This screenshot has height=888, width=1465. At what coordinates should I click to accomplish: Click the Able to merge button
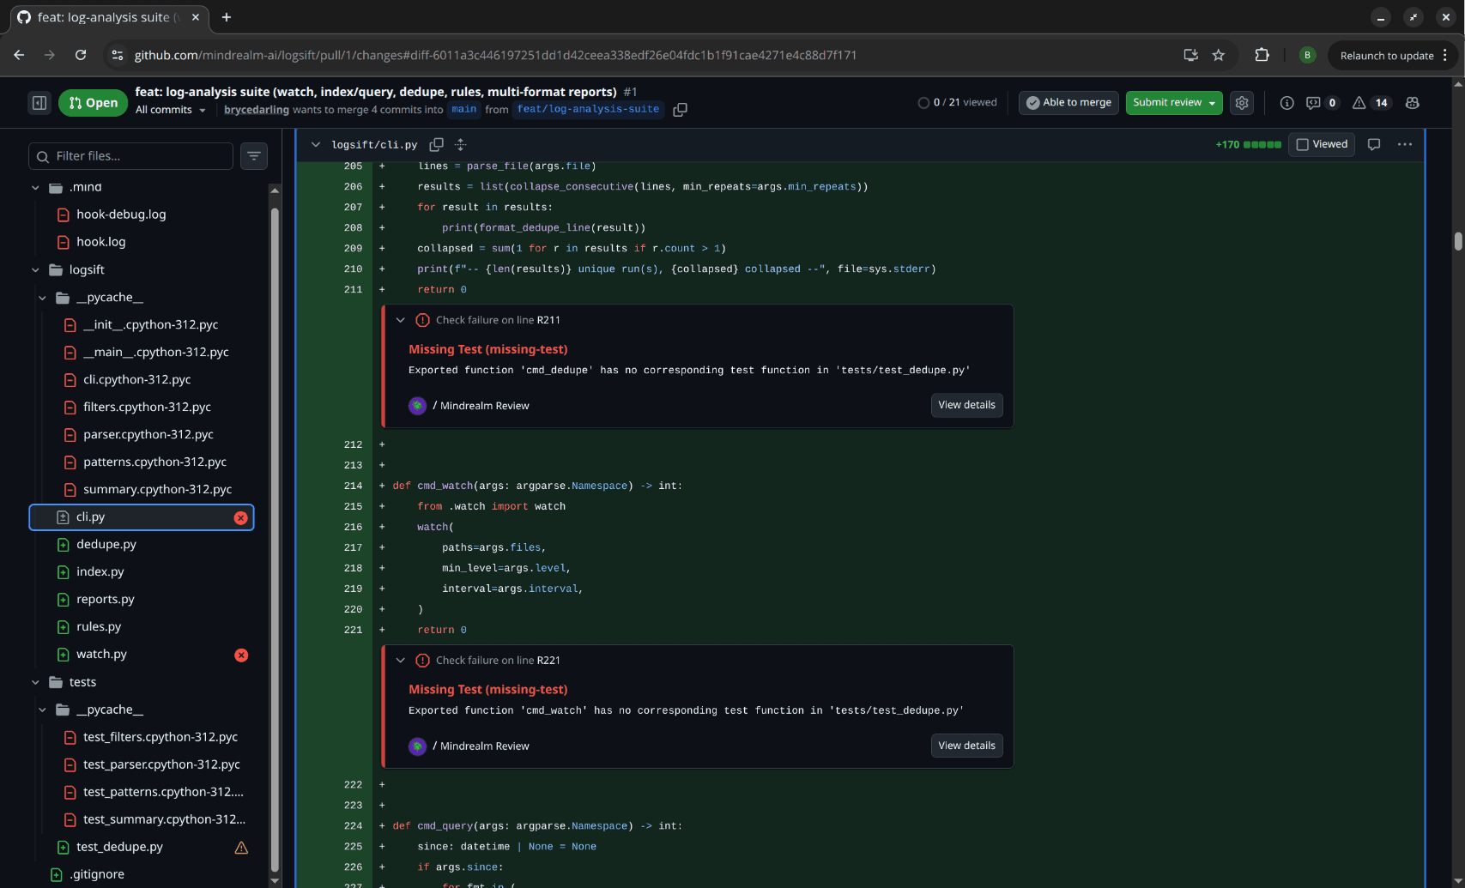pos(1068,103)
